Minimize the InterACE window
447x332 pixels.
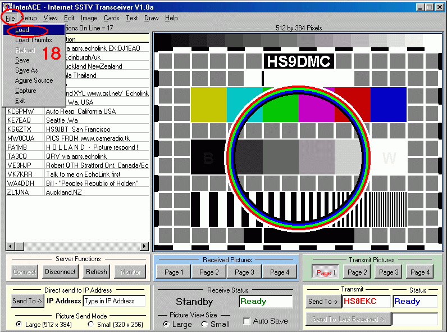420,7
